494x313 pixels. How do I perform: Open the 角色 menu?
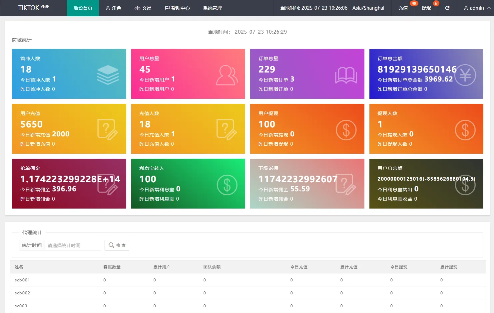click(113, 8)
